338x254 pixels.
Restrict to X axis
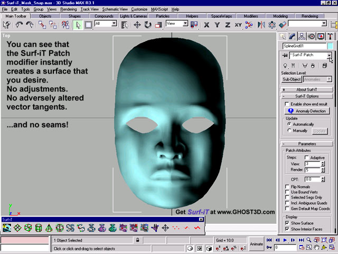click(206, 25)
